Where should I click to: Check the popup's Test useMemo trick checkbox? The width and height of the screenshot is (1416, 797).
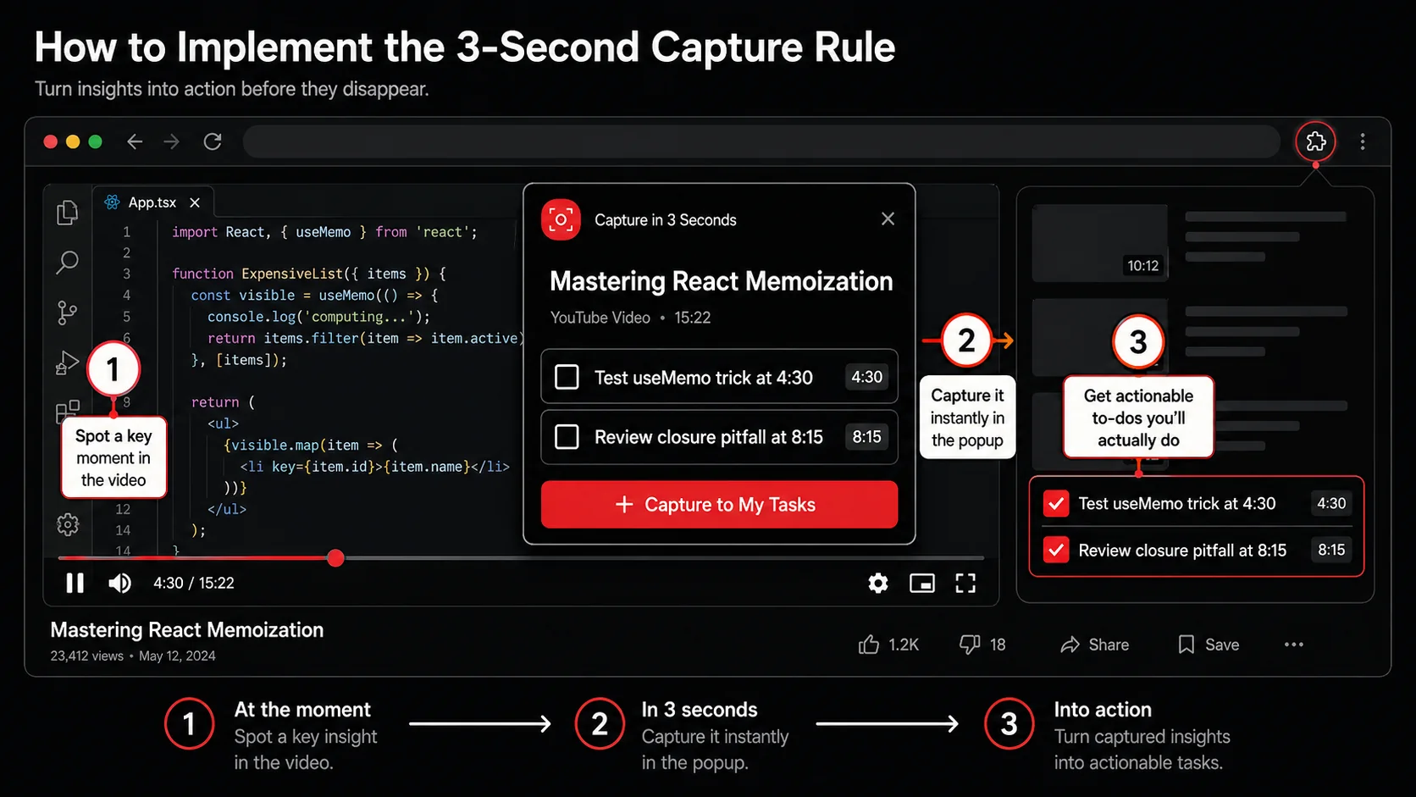pos(567,377)
